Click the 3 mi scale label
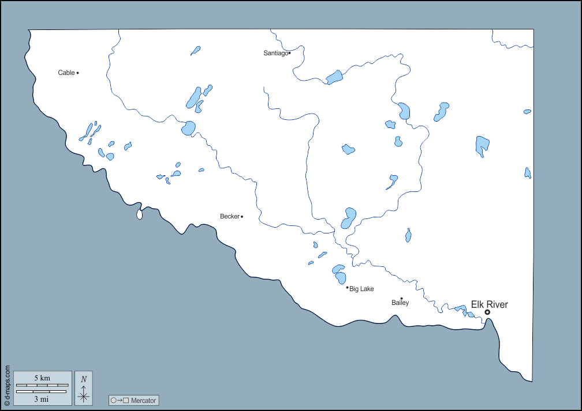 pyautogui.click(x=42, y=398)
